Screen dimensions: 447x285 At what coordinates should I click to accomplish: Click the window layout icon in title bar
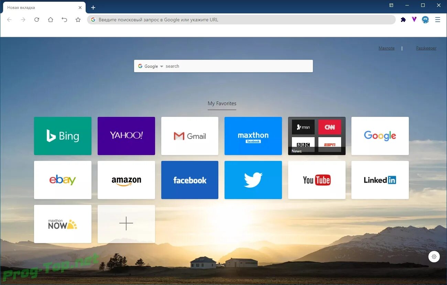pyautogui.click(x=391, y=5)
